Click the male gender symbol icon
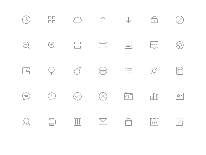The image size is (206, 155). click(x=78, y=71)
